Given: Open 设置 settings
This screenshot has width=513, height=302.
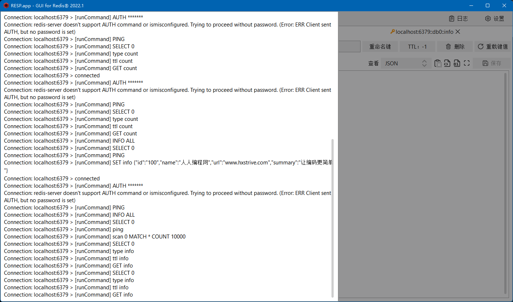Looking at the screenshot, I should tap(494, 19).
